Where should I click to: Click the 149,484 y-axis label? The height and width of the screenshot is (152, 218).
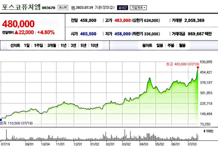click(206, 114)
